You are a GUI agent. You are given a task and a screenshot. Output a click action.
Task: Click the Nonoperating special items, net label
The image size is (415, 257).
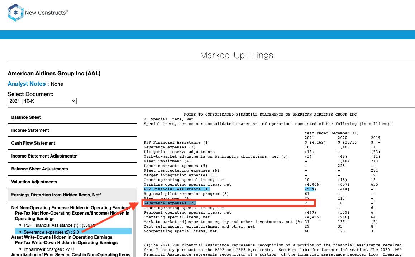pos(180,231)
